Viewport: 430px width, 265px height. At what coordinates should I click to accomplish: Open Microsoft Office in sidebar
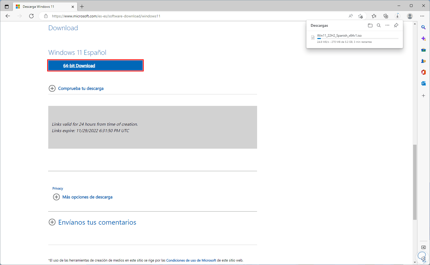click(424, 72)
